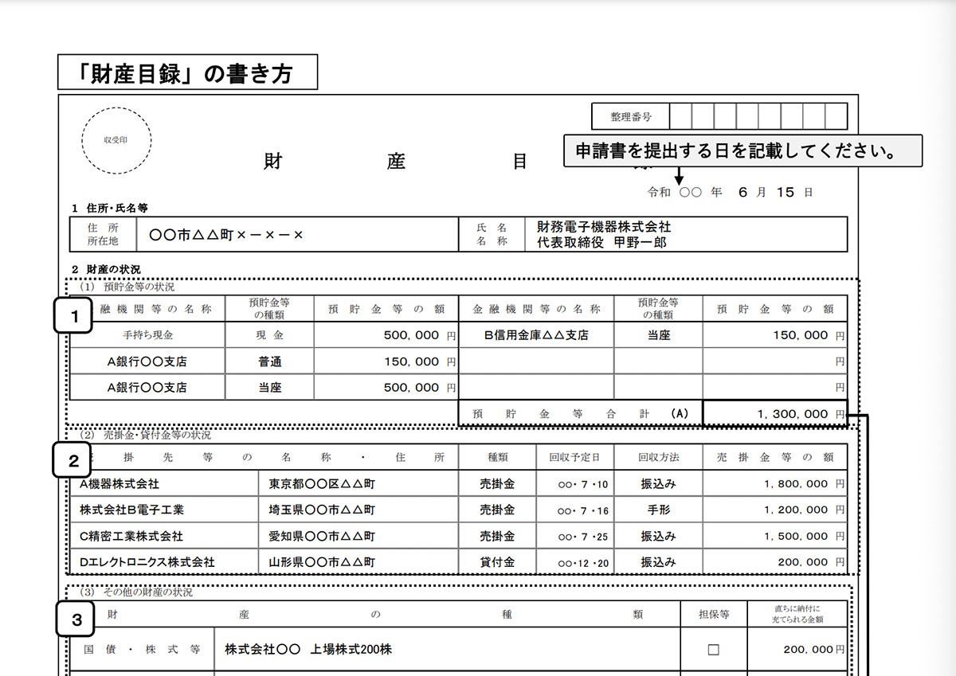Click the 2 財産の状況 section heading
The image size is (956, 676).
106,269
